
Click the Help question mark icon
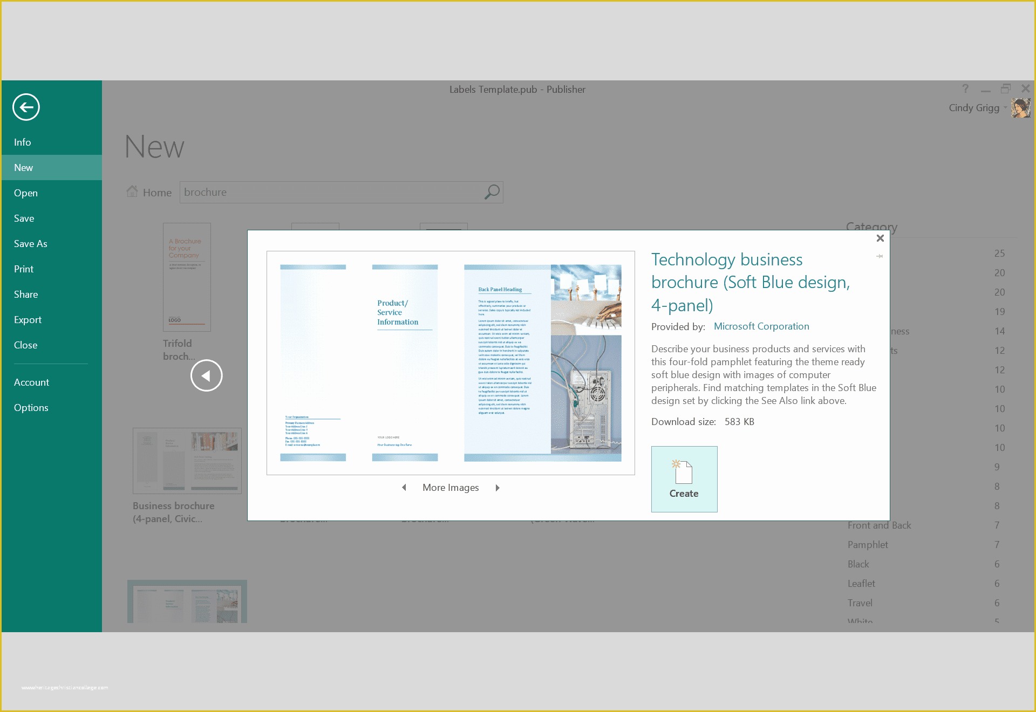click(963, 89)
